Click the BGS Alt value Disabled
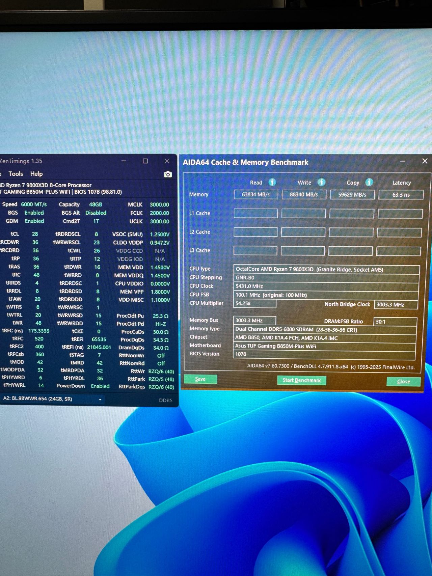This screenshot has width=432, height=576. coord(96,213)
